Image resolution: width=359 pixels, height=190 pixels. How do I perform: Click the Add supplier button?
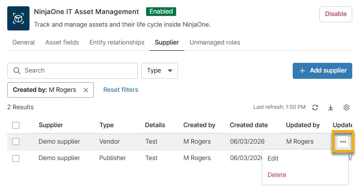(322, 71)
